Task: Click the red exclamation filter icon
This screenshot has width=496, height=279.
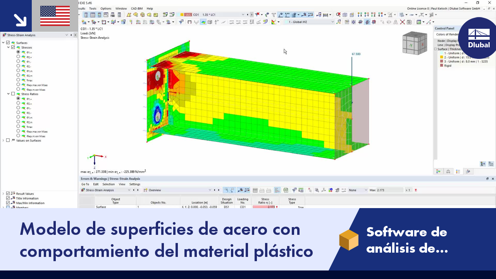Action: point(416,190)
